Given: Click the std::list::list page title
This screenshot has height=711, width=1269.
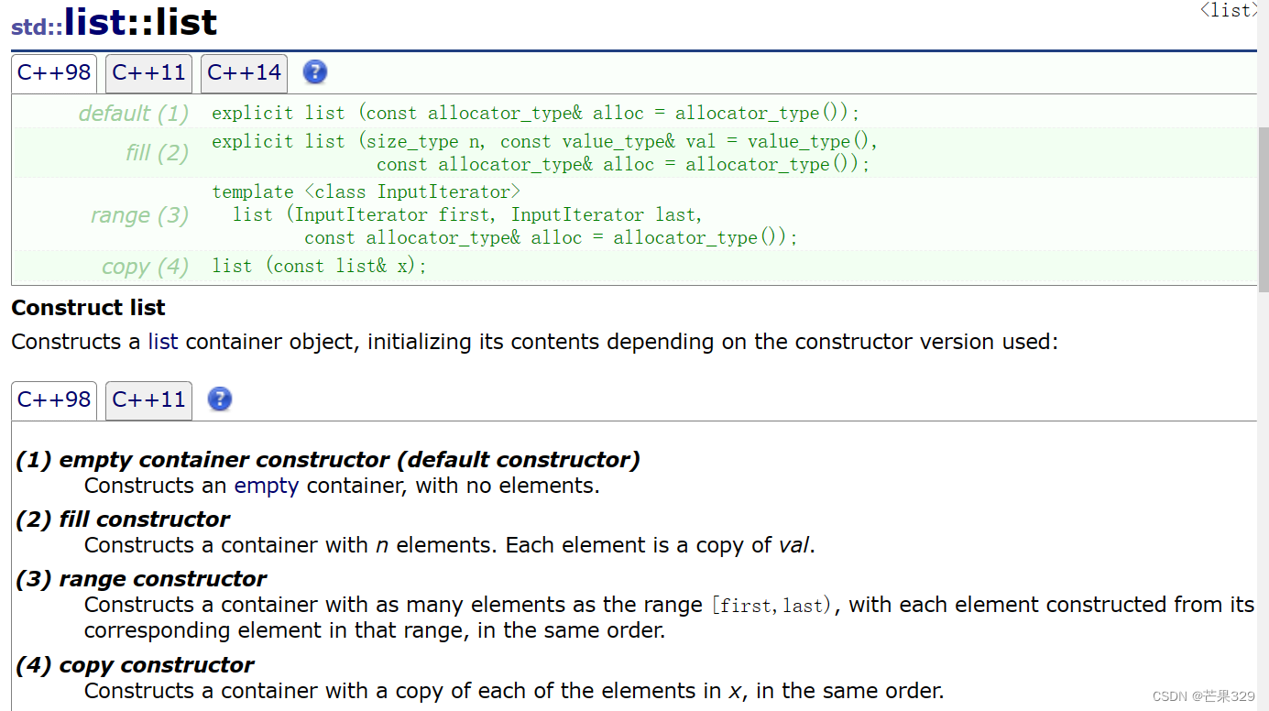Looking at the screenshot, I should point(115,22).
